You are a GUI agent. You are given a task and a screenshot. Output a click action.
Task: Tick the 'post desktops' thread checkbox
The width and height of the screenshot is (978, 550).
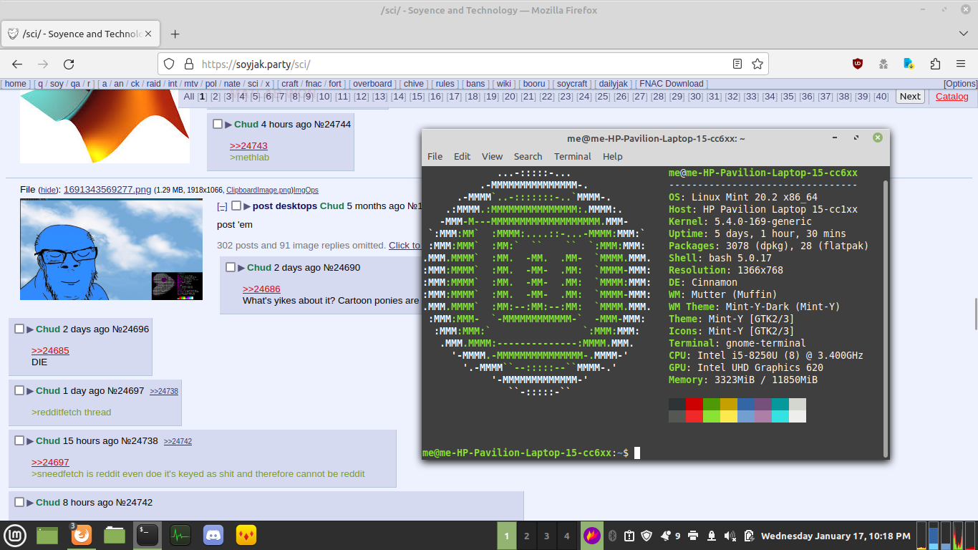pyautogui.click(x=236, y=206)
